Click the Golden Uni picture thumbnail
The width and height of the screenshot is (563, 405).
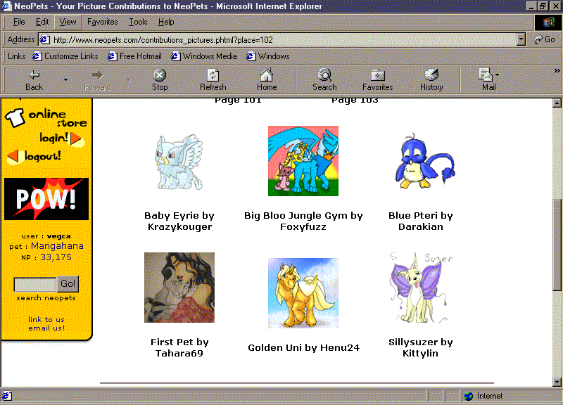click(x=303, y=293)
